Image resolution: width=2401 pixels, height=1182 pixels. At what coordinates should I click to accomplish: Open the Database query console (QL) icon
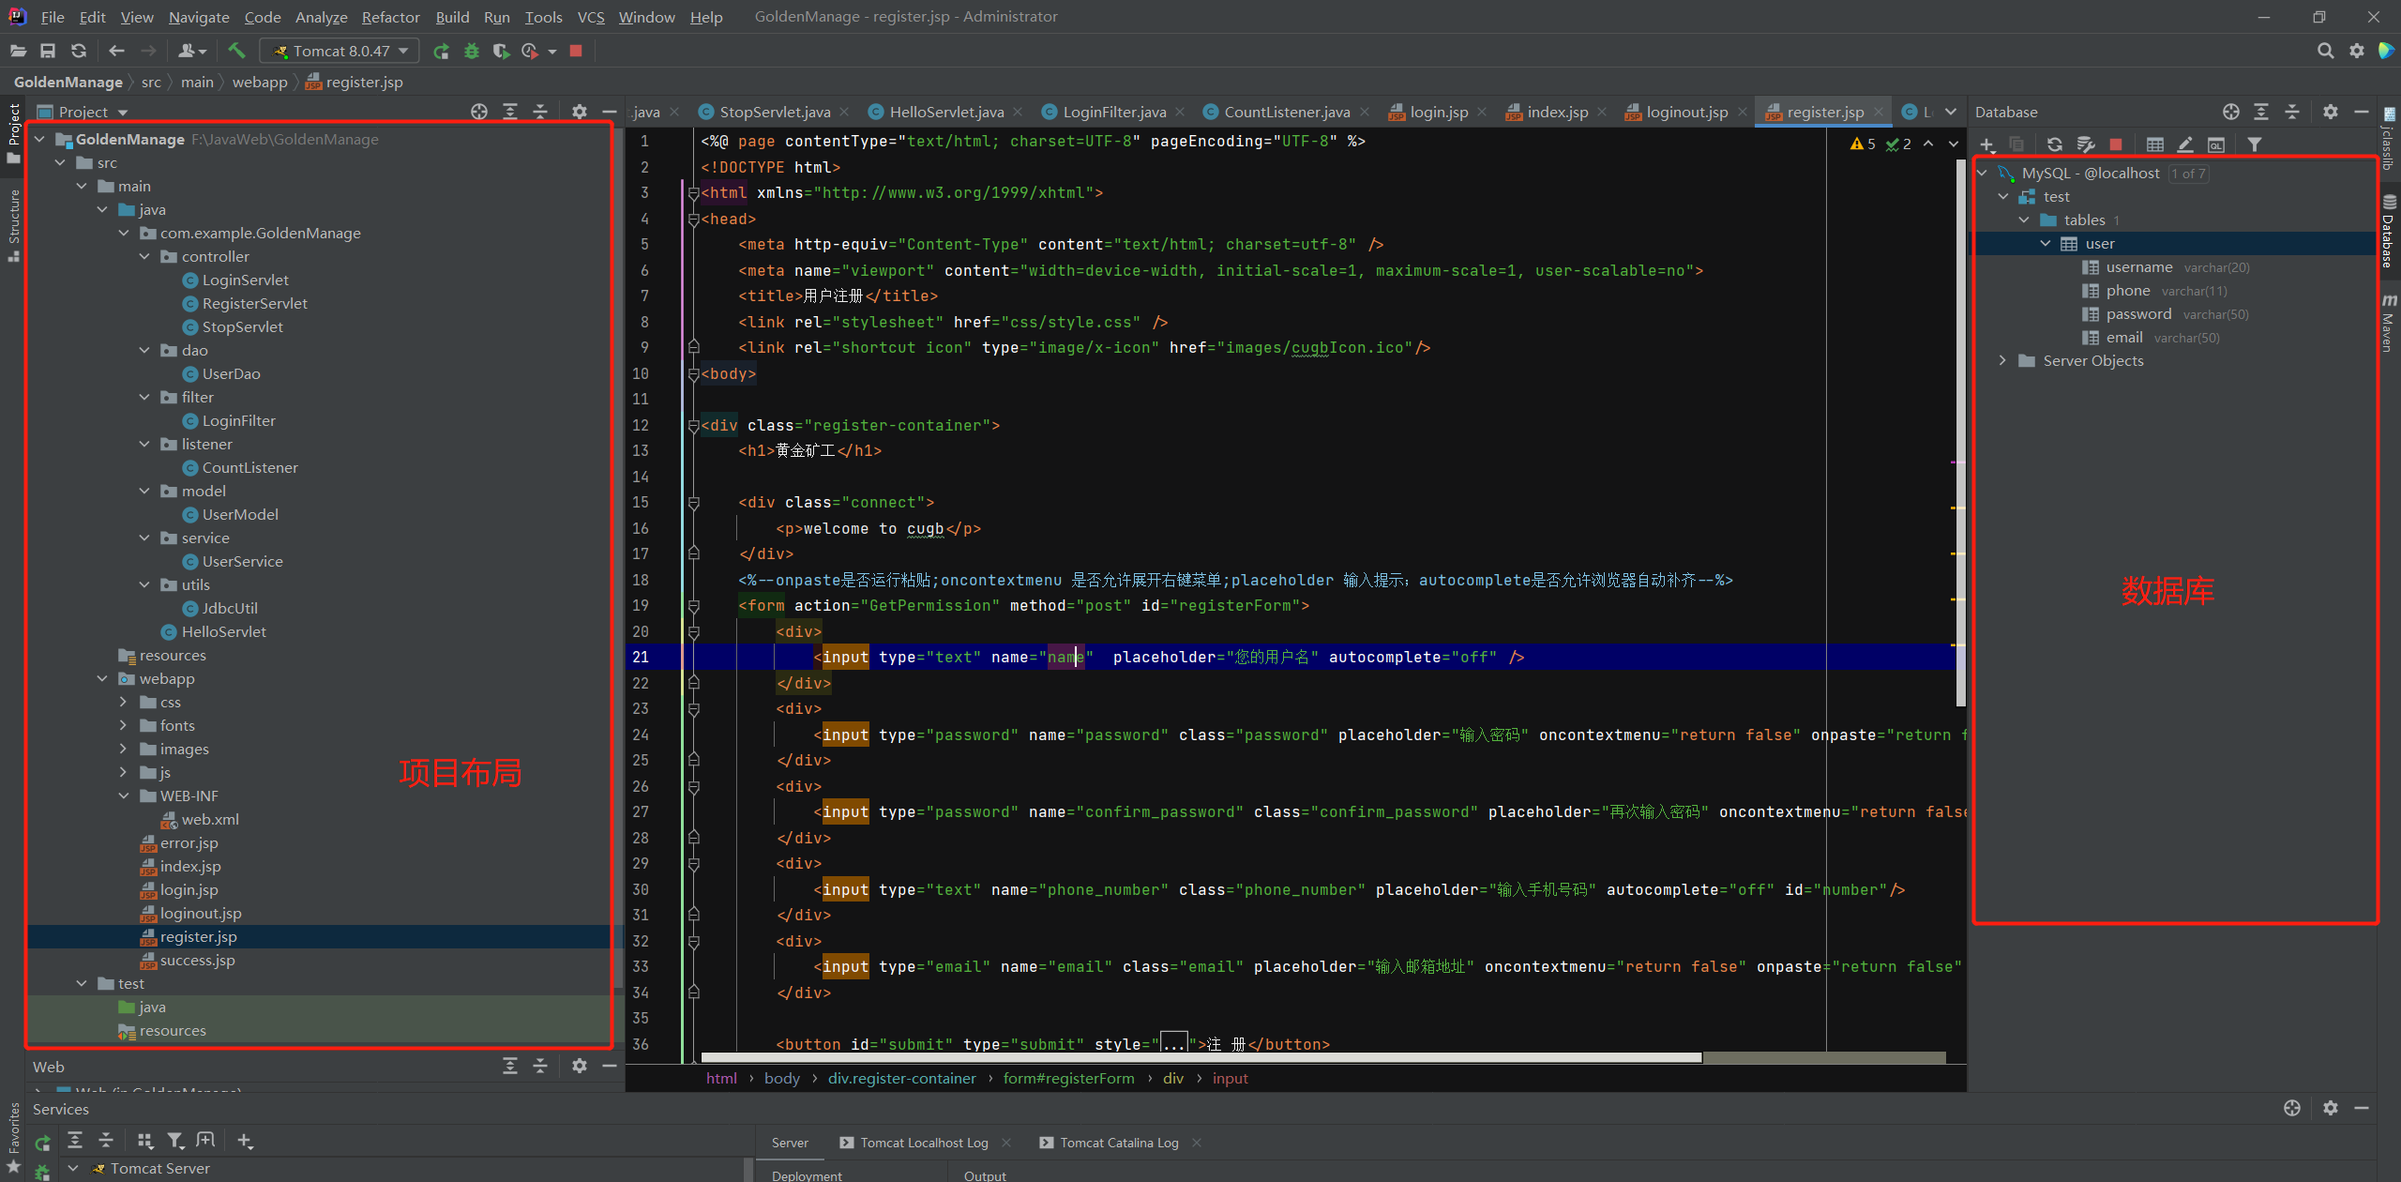(2215, 144)
